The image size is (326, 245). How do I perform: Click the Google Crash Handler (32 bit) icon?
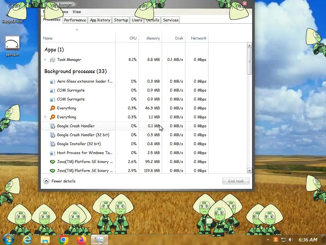click(53, 135)
